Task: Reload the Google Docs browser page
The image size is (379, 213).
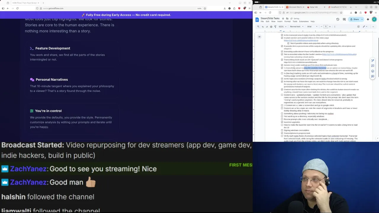Action: (x=270, y=12)
